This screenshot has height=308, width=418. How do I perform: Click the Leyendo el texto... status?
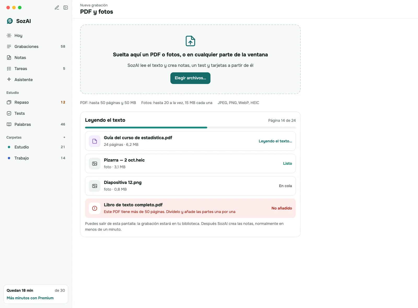[x=275, y=141]
